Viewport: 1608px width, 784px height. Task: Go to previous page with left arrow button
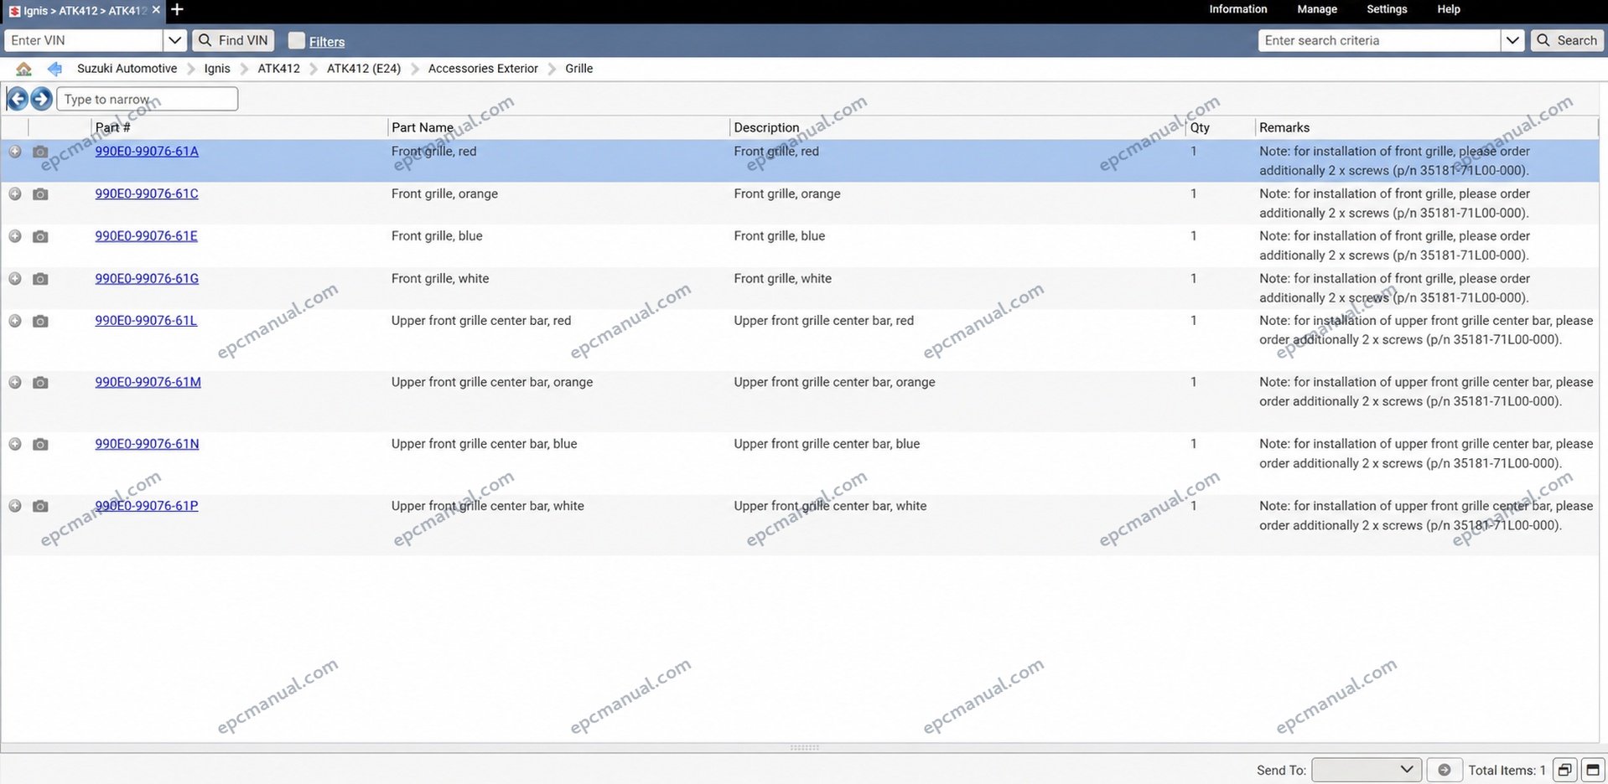[x=17, y=99]
